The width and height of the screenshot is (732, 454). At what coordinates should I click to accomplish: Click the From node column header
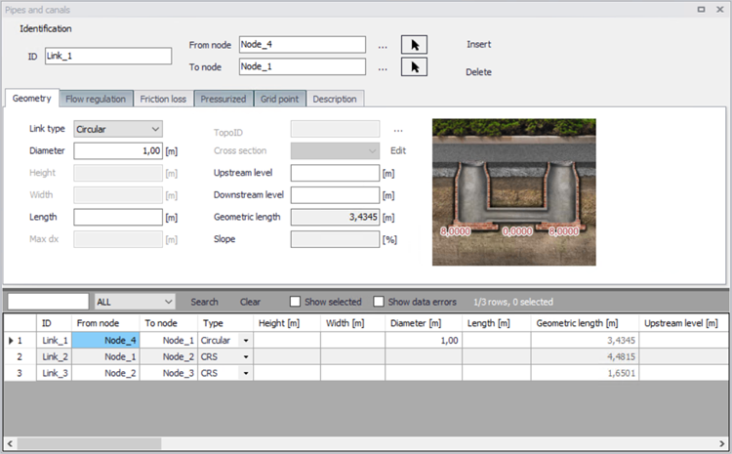pyautogui.click(x=105, y=323)
